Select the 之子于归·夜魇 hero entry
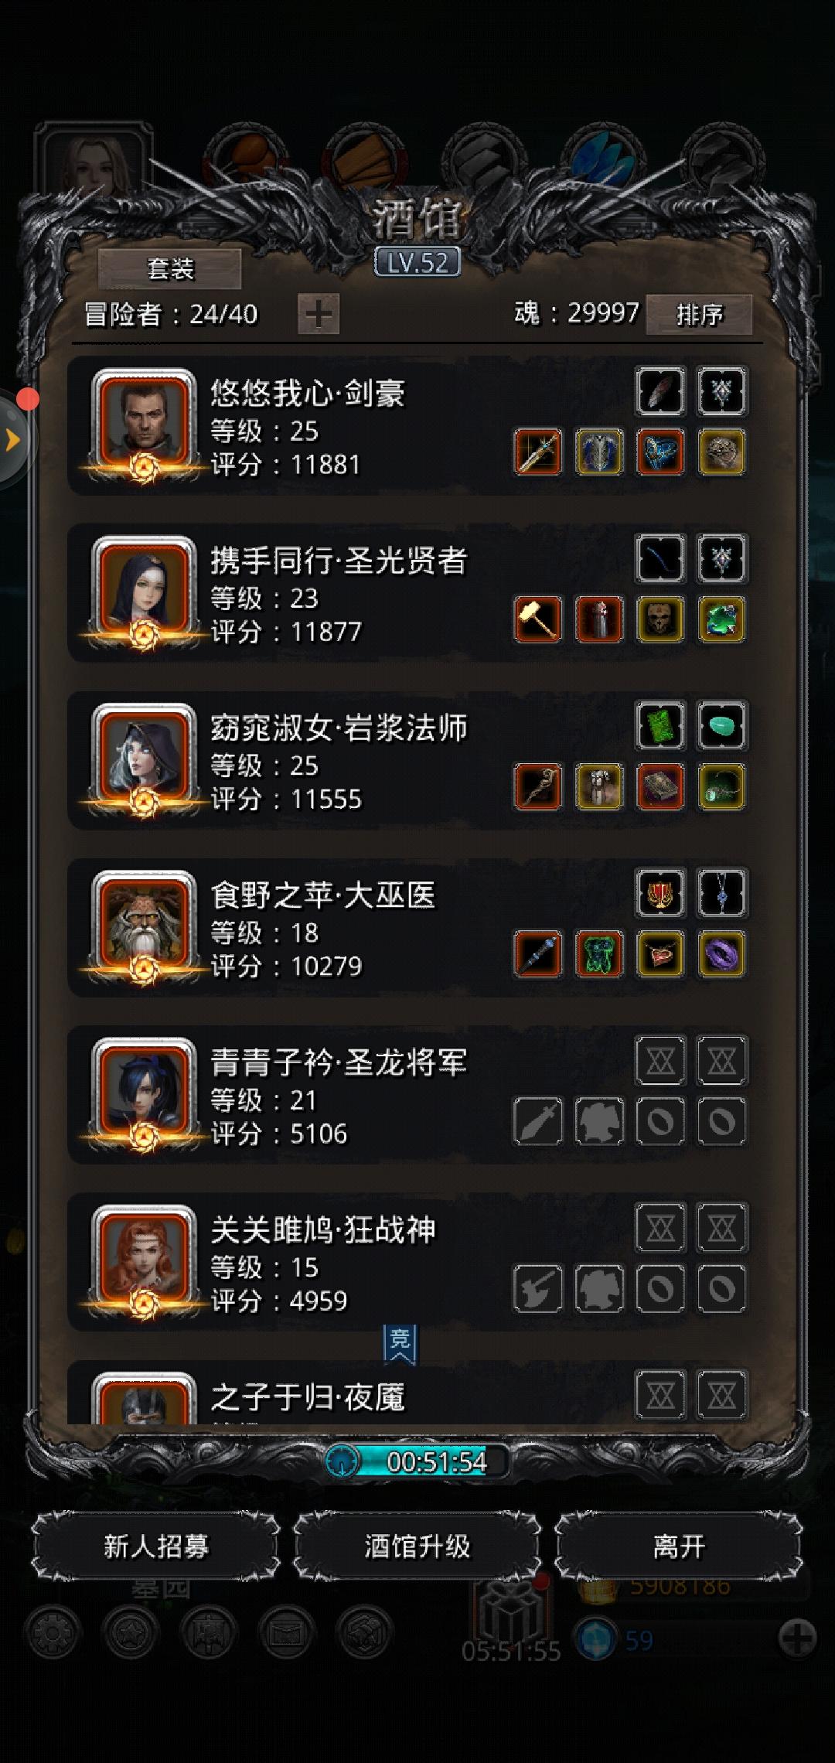This screenshot has height=1763, width=835. [x=408, y=1393]
